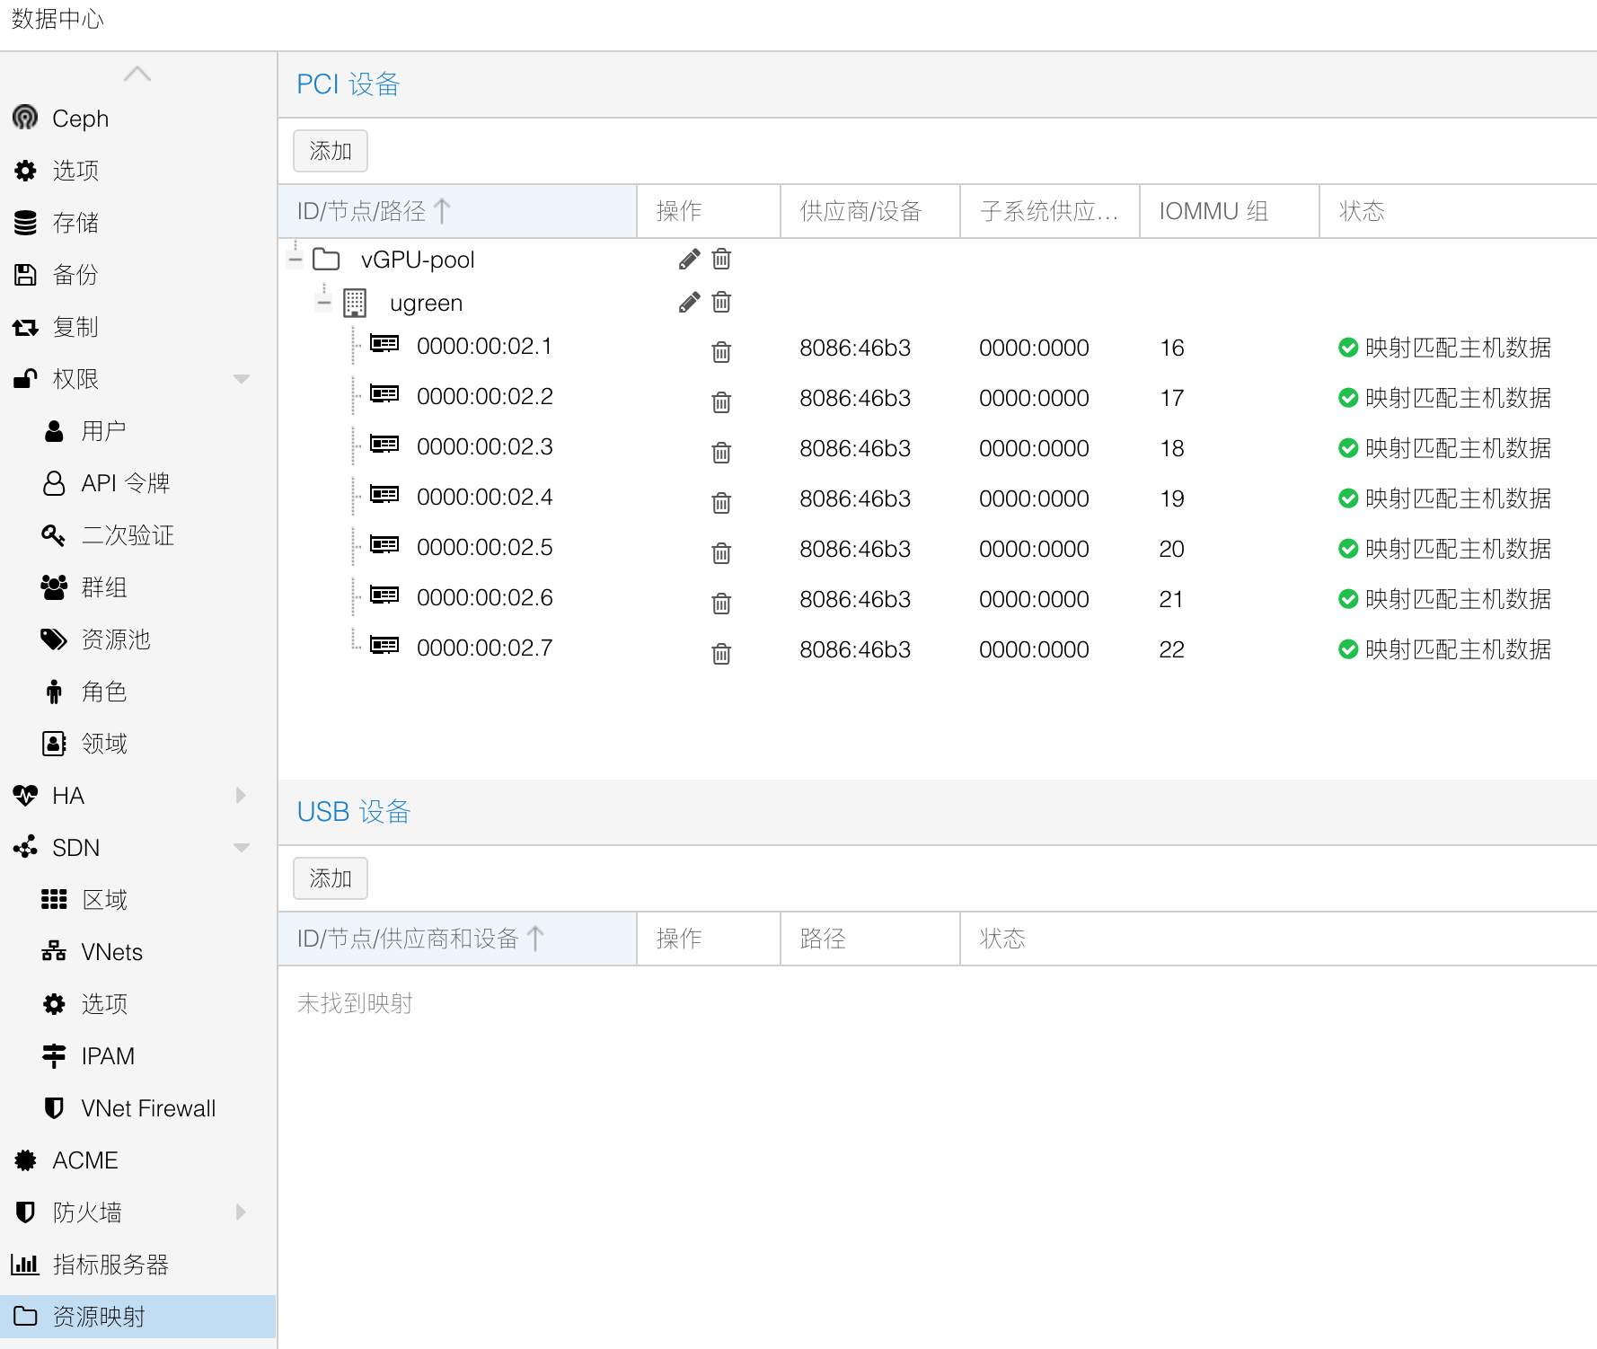1597x1349 pixels.
Task: Open the 二次验证 key icon
Action: pyautogui.click(x=54, y=534)
